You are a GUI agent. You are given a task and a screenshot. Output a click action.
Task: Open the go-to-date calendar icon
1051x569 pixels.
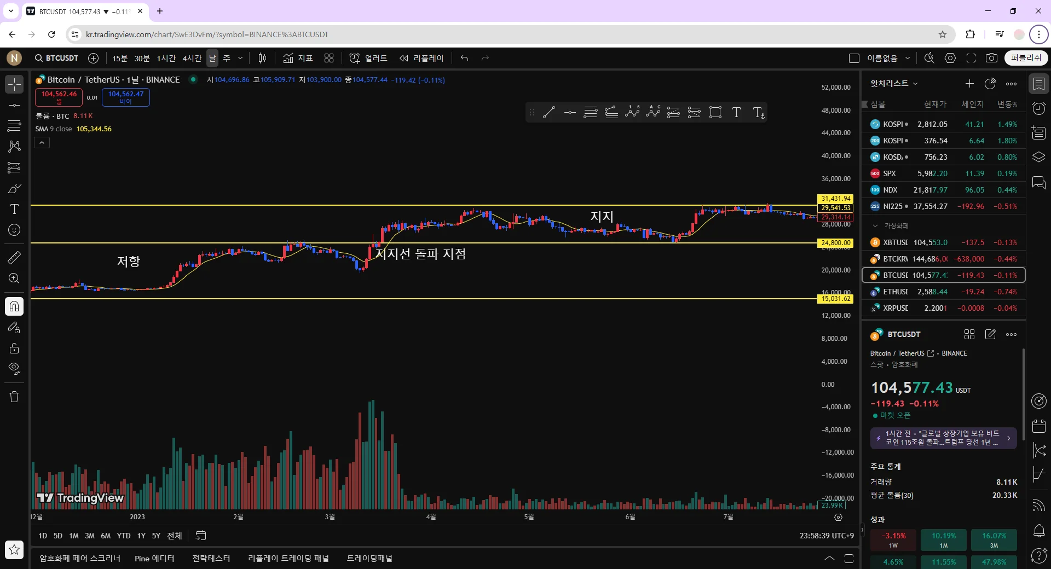201,536
